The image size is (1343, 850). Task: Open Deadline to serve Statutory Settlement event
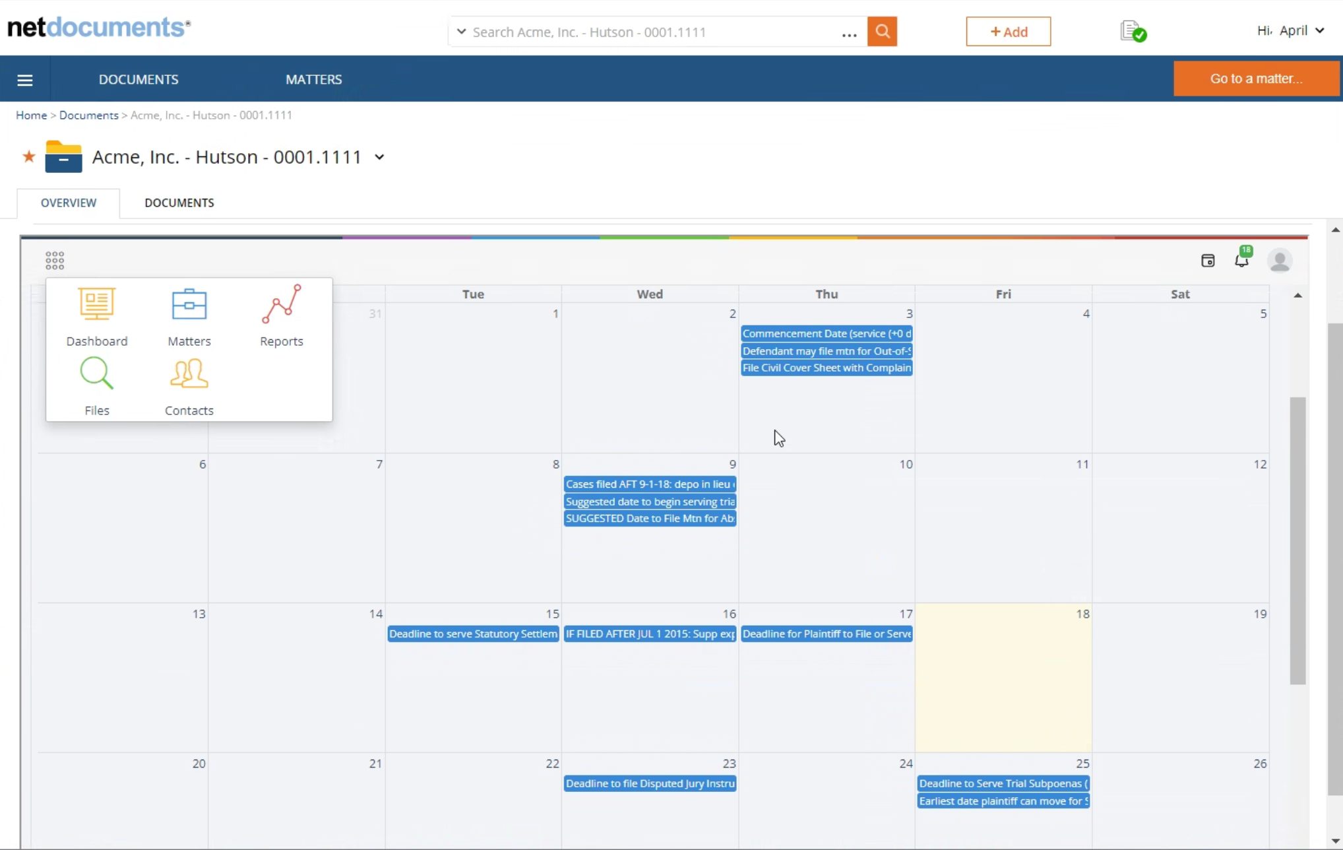pos(473,634)
